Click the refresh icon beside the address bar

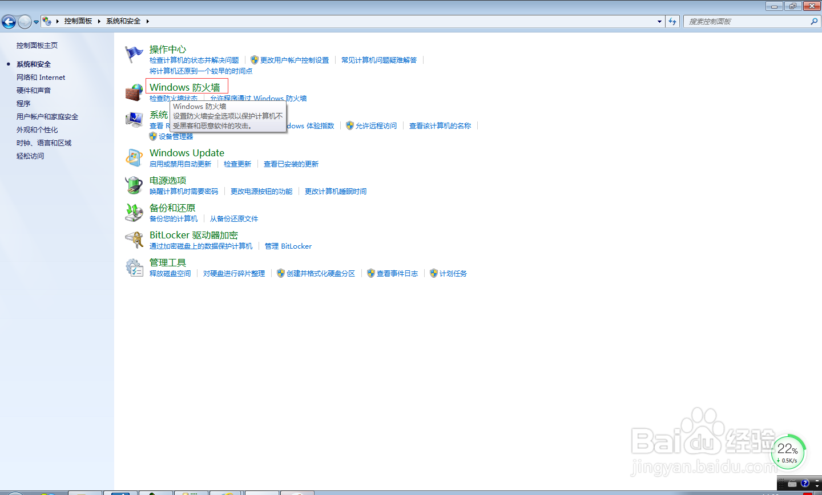[x=672, y=21]
